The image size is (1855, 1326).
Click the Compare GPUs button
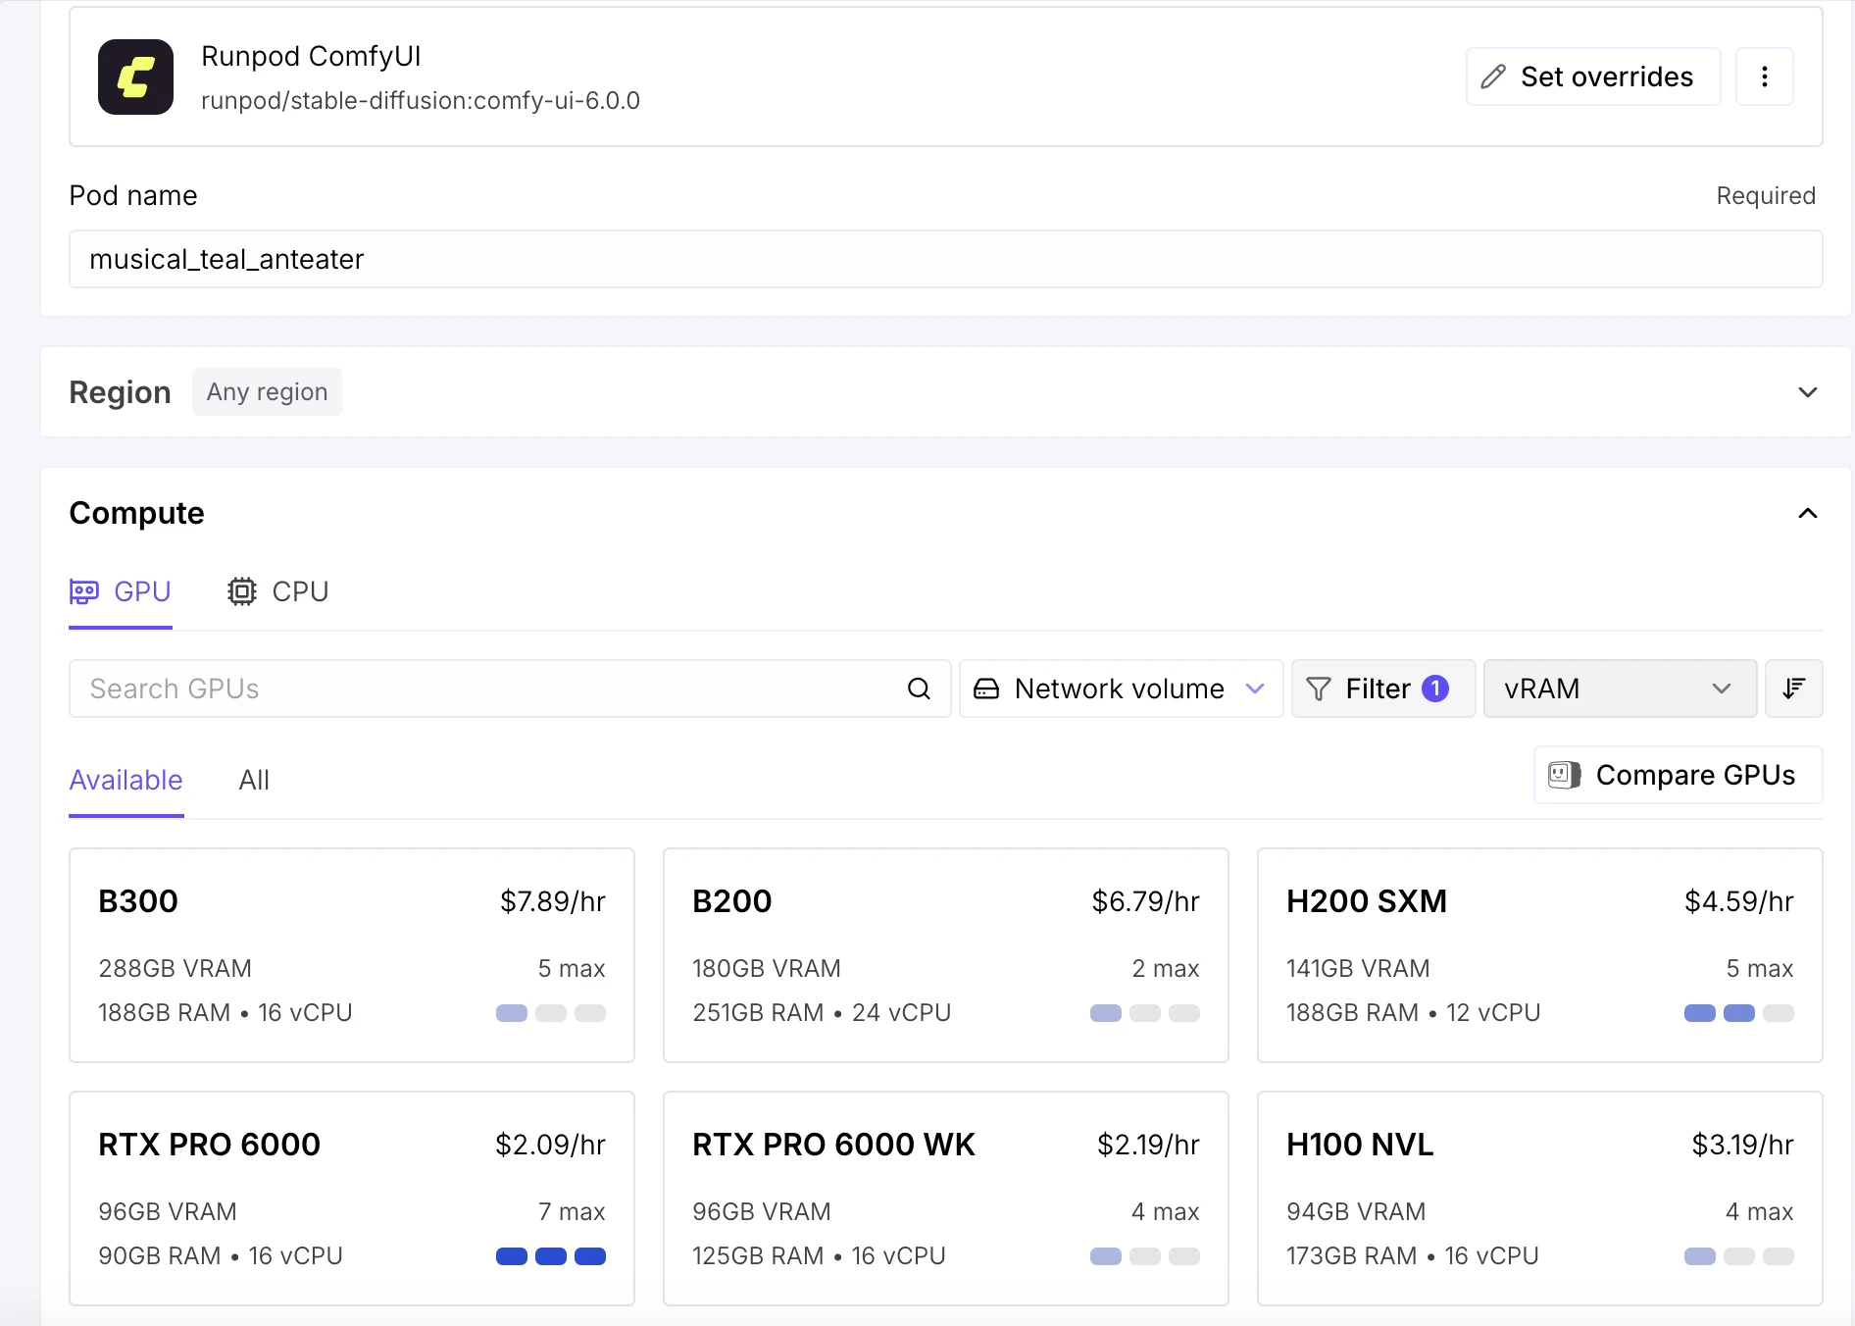point(1678,775)
